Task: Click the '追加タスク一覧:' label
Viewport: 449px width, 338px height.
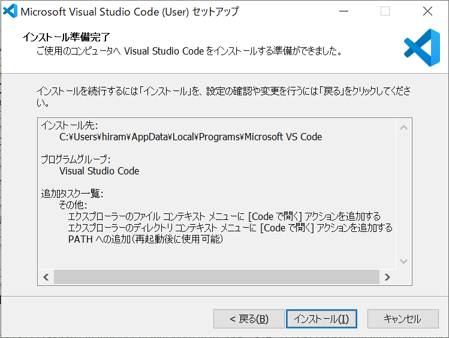Action: (x=72, y=194)
